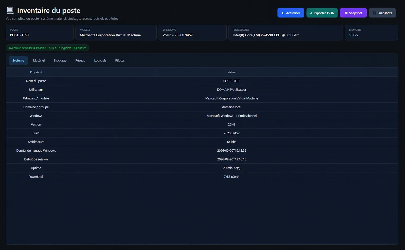Viewport: 405px width, 250px height.
Task: Select the MÉMOIRE card showing 16 Go
Action: pos(371,33)
